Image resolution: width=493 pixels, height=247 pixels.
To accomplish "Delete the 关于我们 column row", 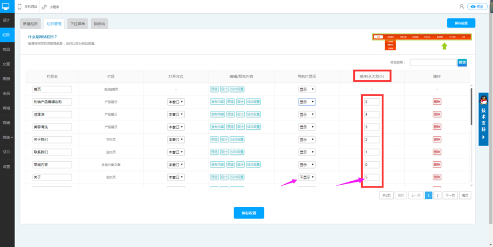I will point(437,140).
